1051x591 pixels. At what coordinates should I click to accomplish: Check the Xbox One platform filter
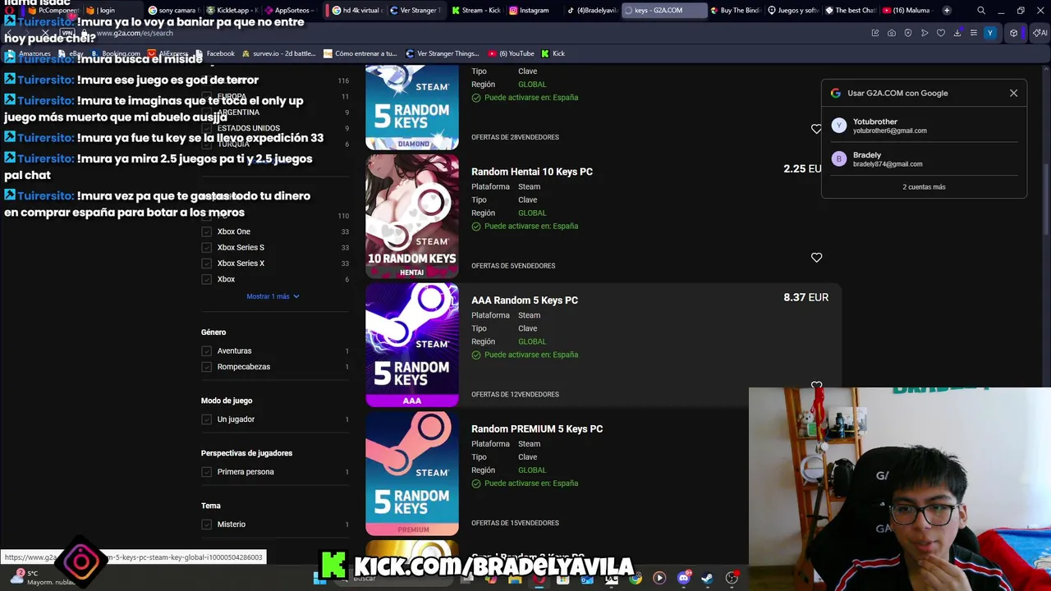tap(207, 231)
